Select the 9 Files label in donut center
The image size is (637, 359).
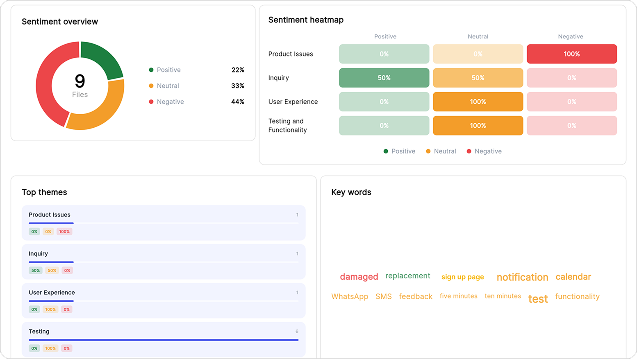[x=80, y=86]
